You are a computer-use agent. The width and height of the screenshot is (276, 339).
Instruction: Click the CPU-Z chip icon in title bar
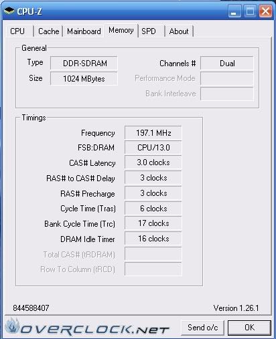9,11
